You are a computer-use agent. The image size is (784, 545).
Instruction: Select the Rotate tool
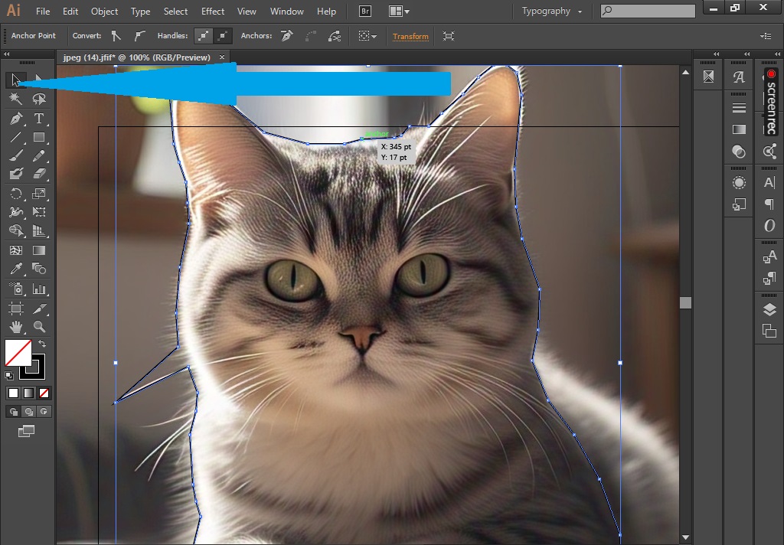pos(15,194)
